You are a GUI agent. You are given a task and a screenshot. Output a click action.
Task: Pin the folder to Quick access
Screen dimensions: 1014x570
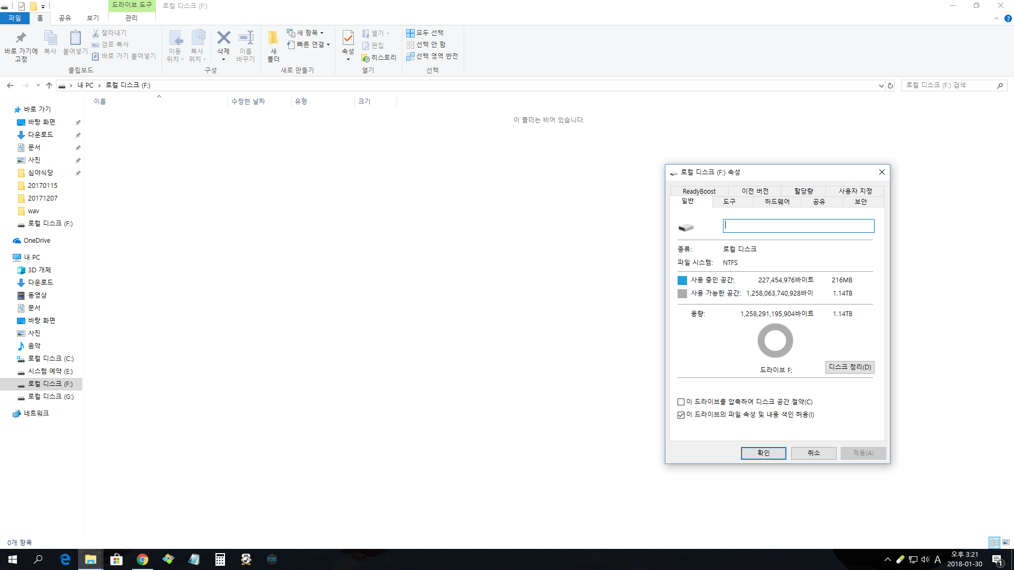[x=21, y=46]
